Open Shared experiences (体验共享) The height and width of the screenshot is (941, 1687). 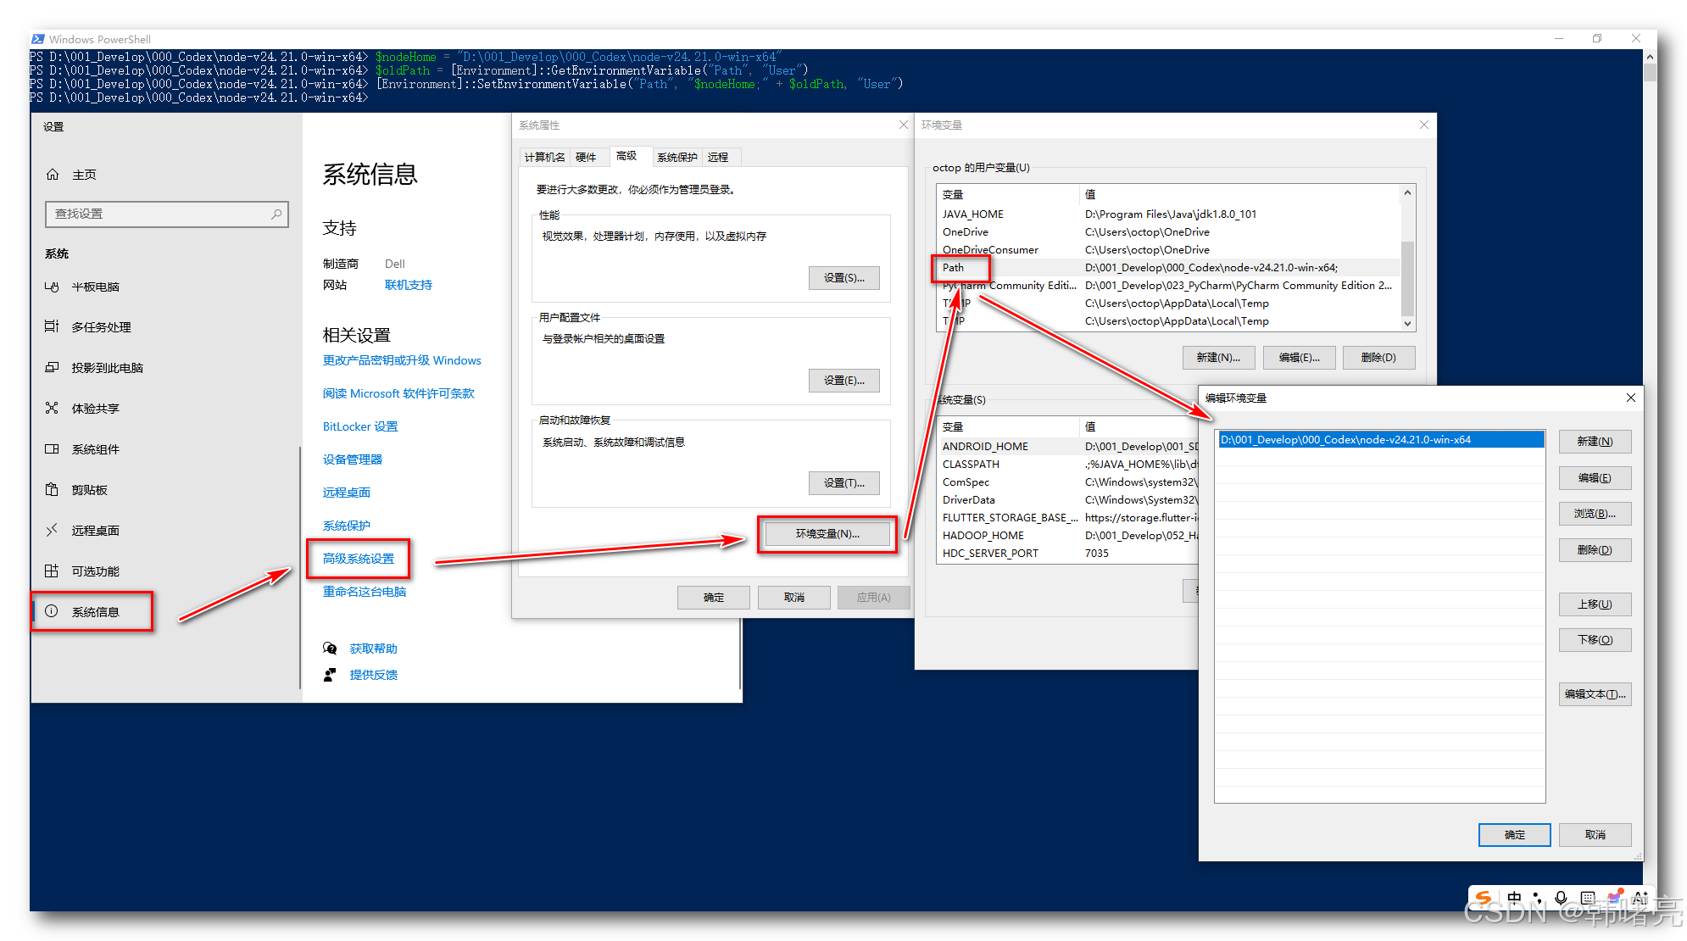click(x=95, y=408)
